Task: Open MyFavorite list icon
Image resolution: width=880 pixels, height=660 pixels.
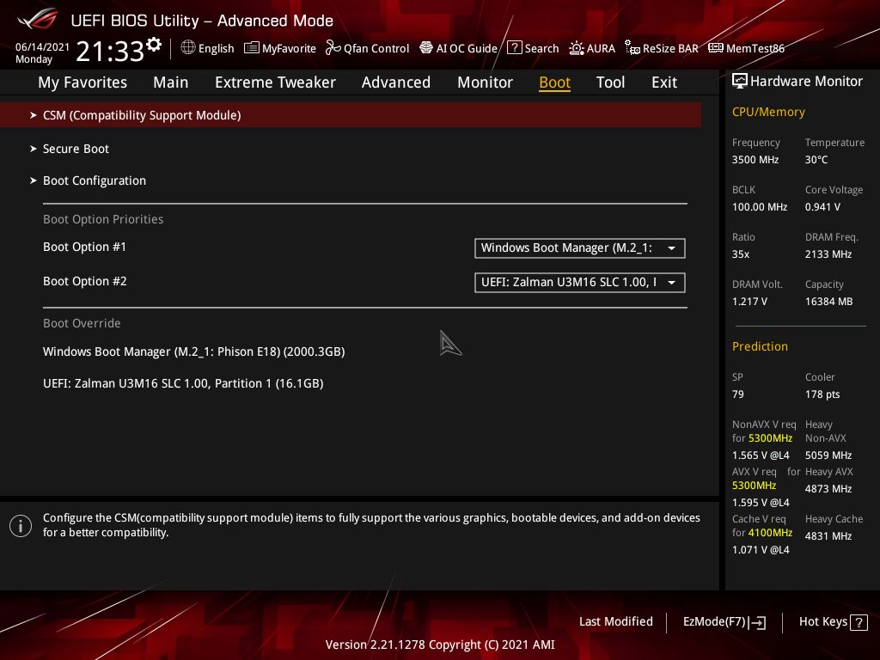Action: coord(252,48)
